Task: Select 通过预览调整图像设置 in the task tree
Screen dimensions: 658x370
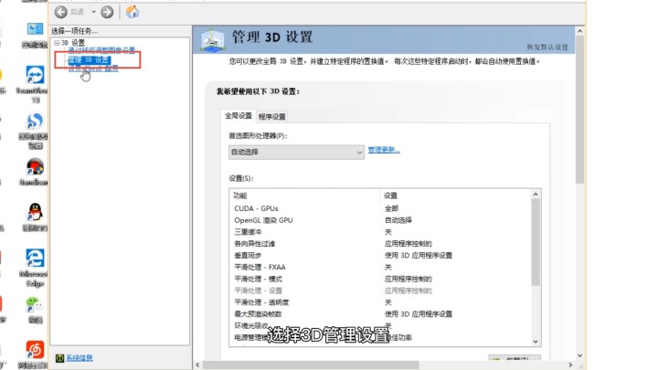Action: point(101,51)
